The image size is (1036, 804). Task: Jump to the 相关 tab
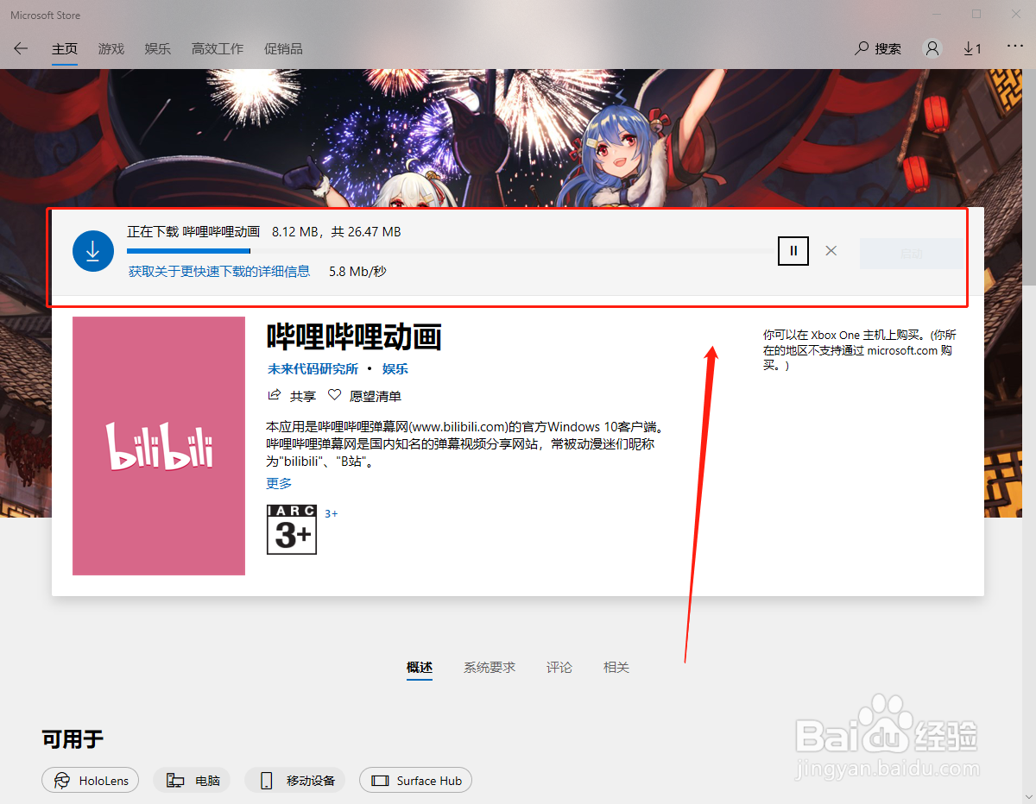click(616, 667)
